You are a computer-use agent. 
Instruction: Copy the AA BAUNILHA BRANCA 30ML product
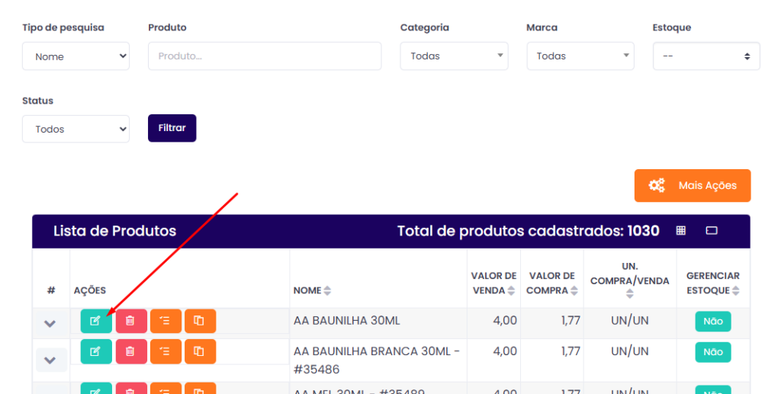pos(200,351)
